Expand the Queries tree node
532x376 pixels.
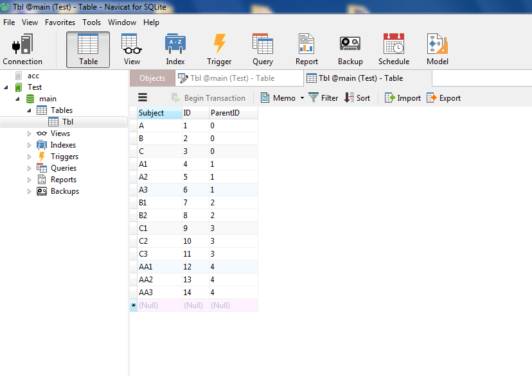click(29, 168)
